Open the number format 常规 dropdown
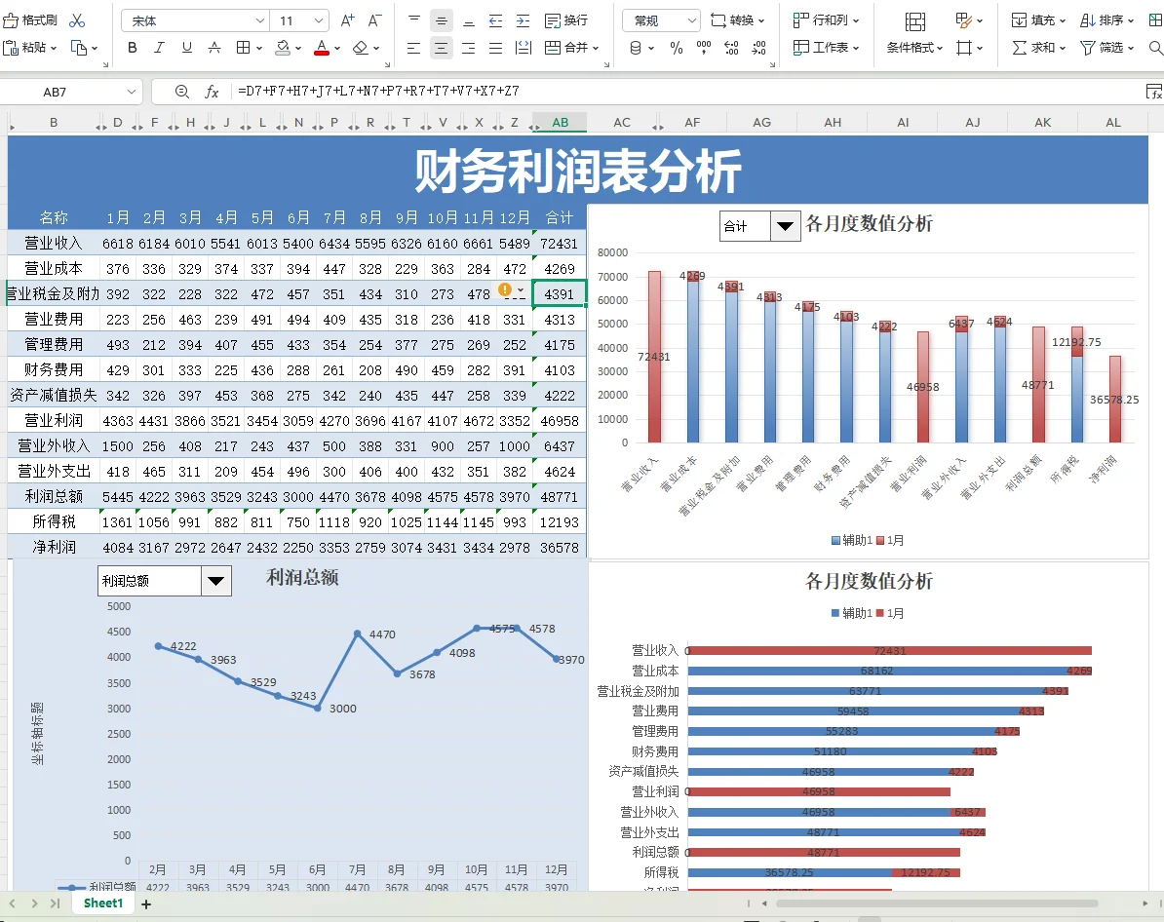The height and width of the screenshot is (922, 1164). click(x=692, y=20)
